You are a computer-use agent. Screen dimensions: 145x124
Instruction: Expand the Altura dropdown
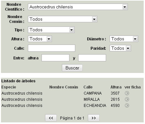40,39
